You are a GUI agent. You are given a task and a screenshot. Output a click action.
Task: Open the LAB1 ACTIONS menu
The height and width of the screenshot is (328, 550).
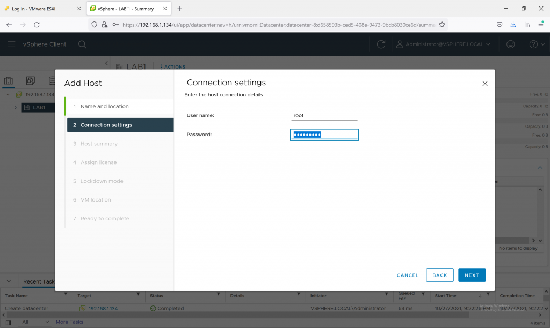coord(172,67)
